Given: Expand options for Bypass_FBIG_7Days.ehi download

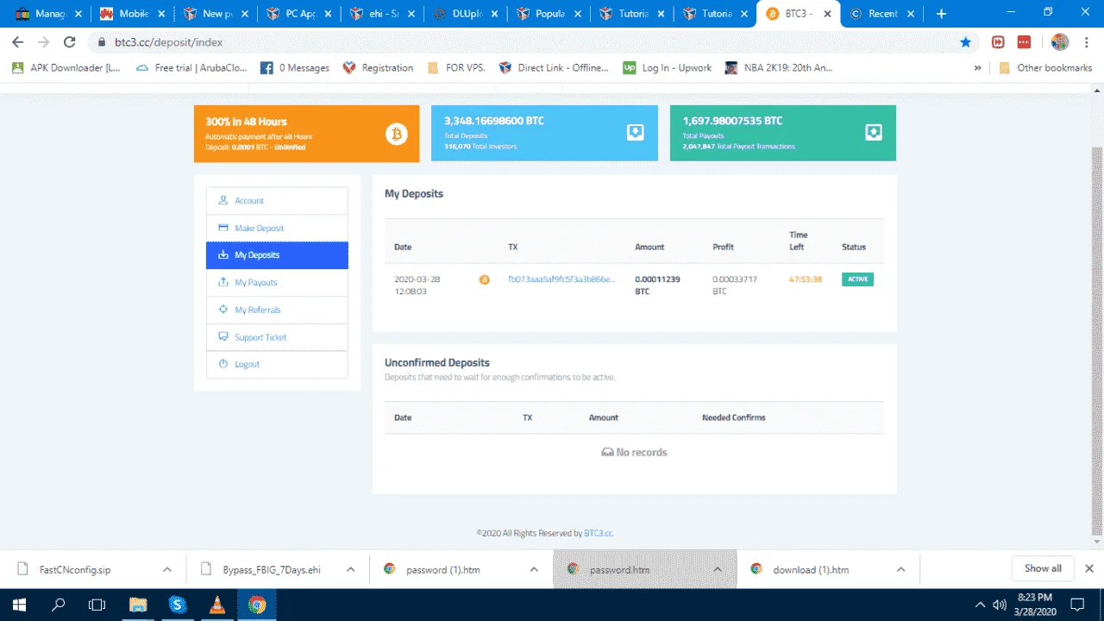Looking at the screenshot, I should pos(350,569).
